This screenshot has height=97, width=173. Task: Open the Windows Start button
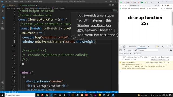pyautogui.click(x=2, y=95)
